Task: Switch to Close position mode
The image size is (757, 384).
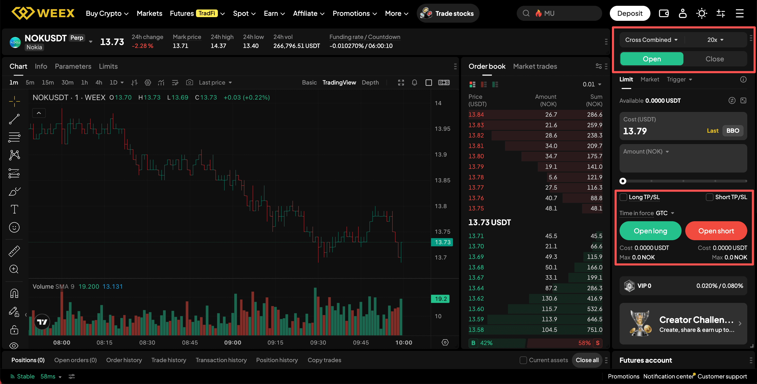Action: point(715,59)
